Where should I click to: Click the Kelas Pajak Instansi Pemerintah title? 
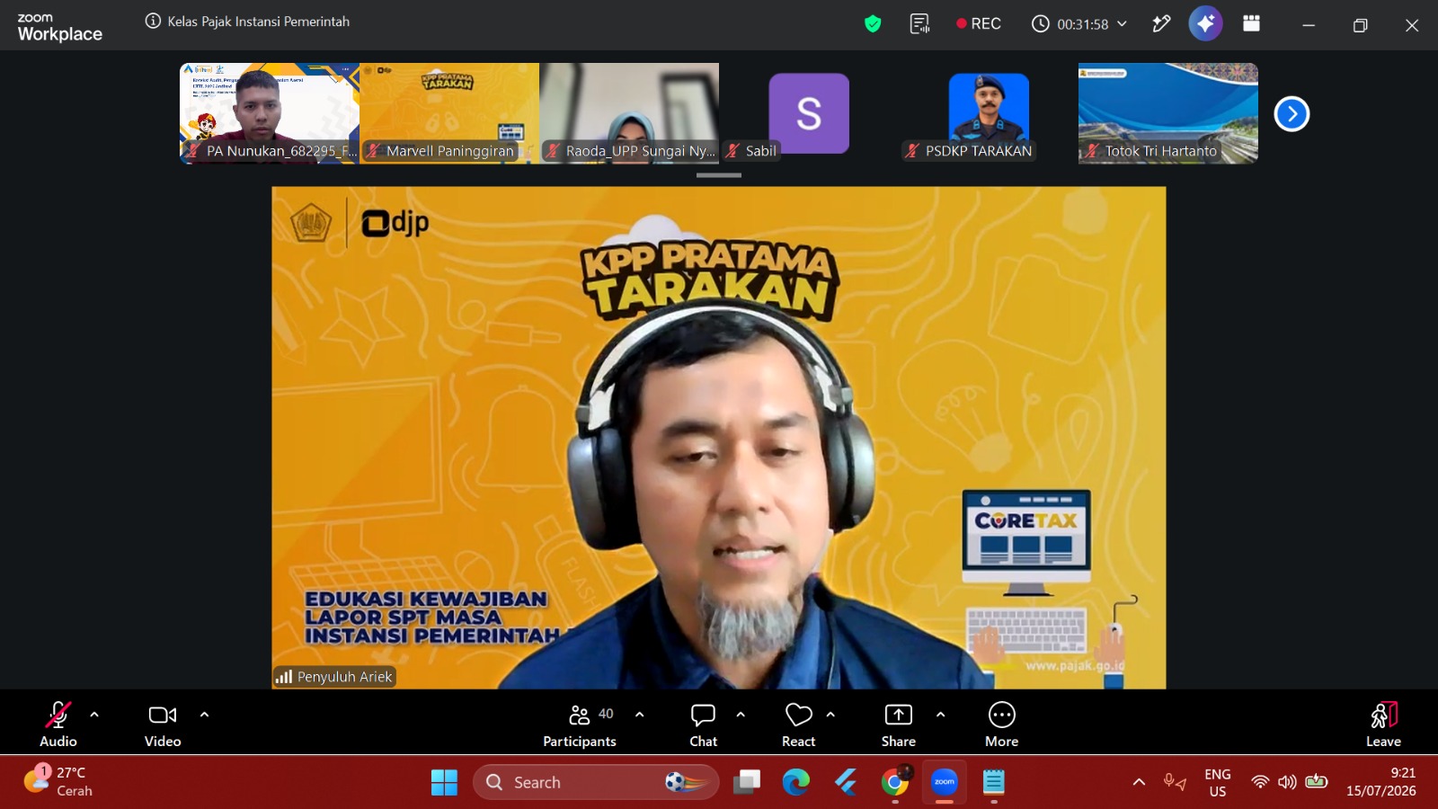click(x=259, y=21)
